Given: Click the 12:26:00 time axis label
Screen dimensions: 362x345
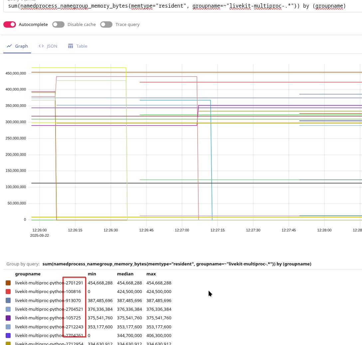Looking at the screenshot, I should point(40,230).
